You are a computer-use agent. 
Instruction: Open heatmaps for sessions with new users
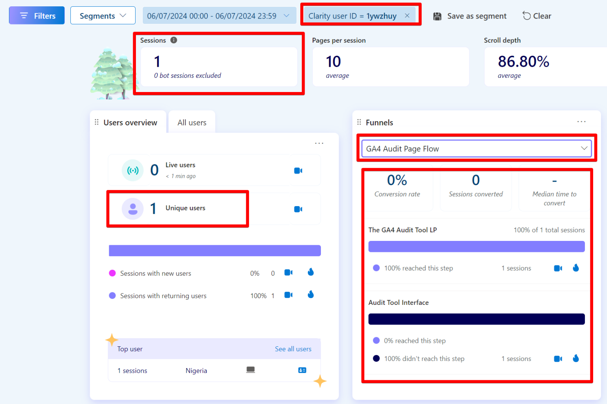(x=311, y=272)
